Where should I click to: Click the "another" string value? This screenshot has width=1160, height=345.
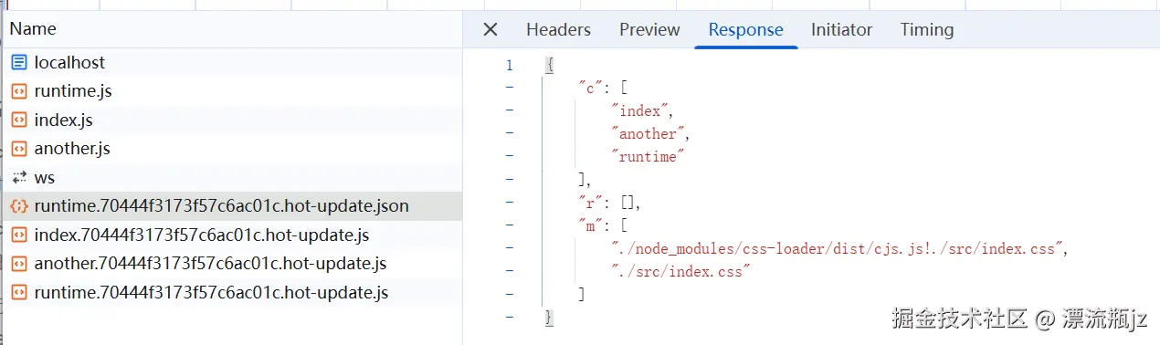[649, 133]
